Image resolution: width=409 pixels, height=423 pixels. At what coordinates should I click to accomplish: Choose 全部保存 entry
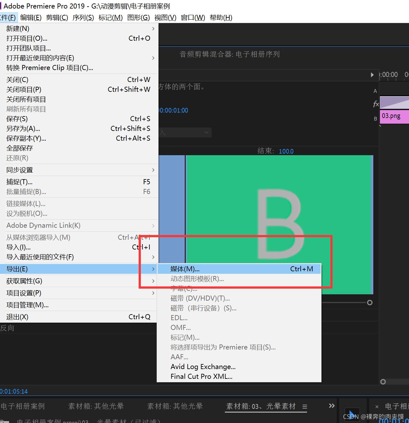[79, 148]
